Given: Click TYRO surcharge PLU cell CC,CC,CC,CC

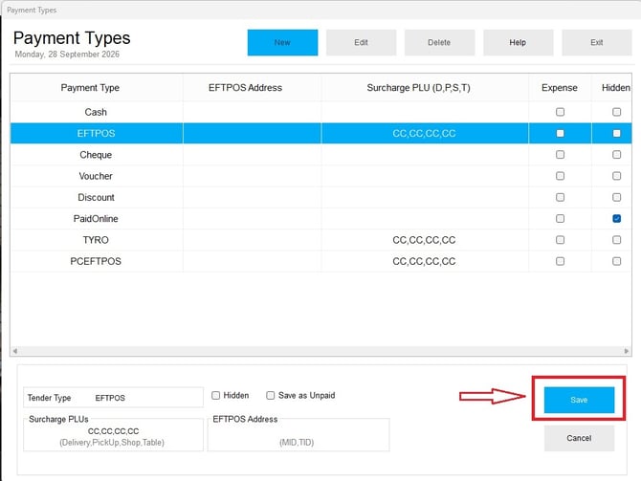Looking at the screenshot, I should coord(425,240).
